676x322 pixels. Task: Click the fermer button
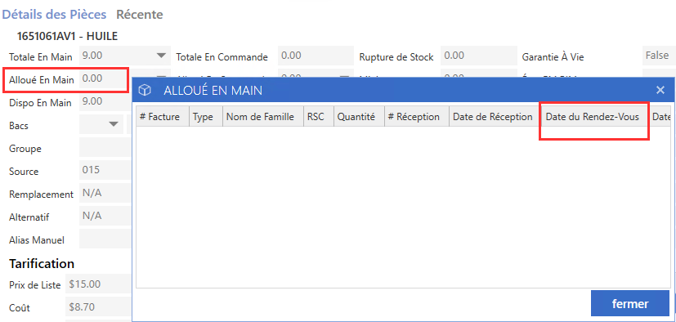630,303
